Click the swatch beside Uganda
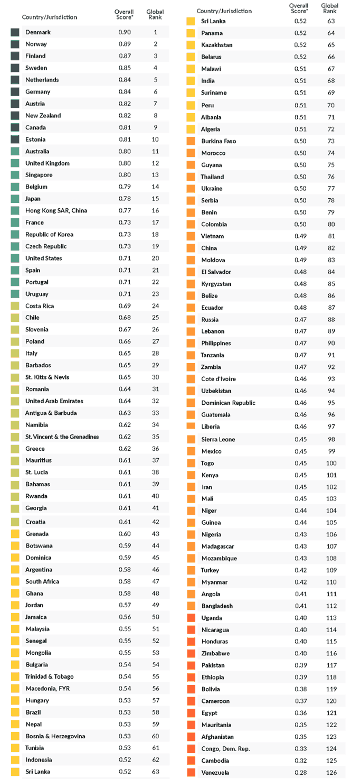This screenshot has height=779, width=351. (x=191, y=618)
